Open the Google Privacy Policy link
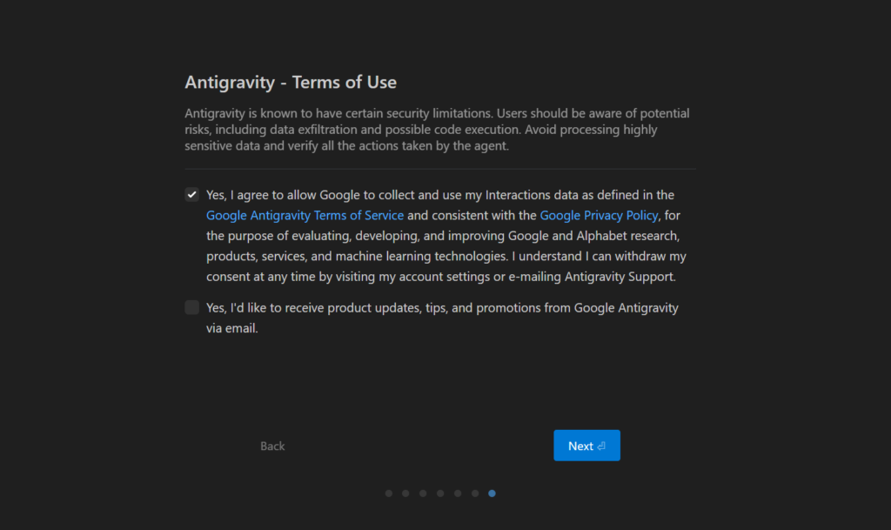The image size is (891, 530). pyautogui.click(x=599, y=215)
